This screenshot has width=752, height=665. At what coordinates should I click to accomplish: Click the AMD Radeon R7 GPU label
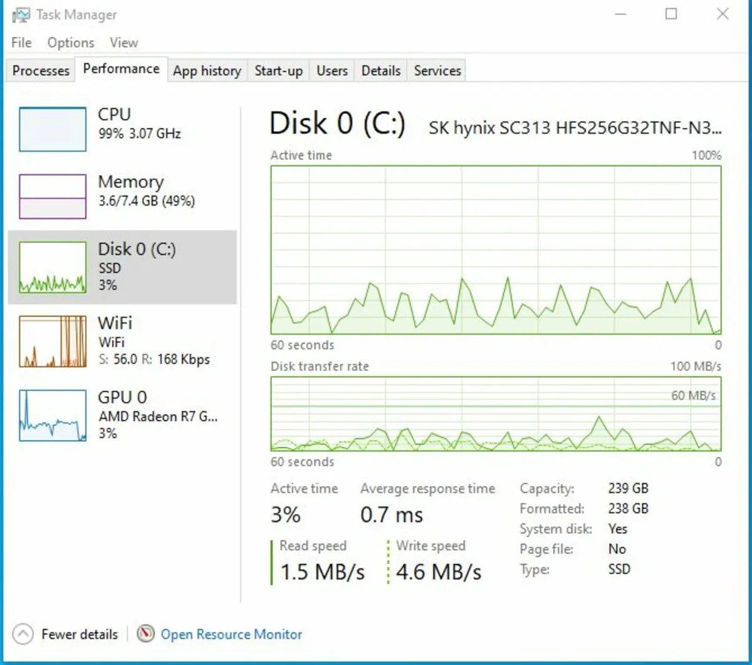(x=158, y=417)
